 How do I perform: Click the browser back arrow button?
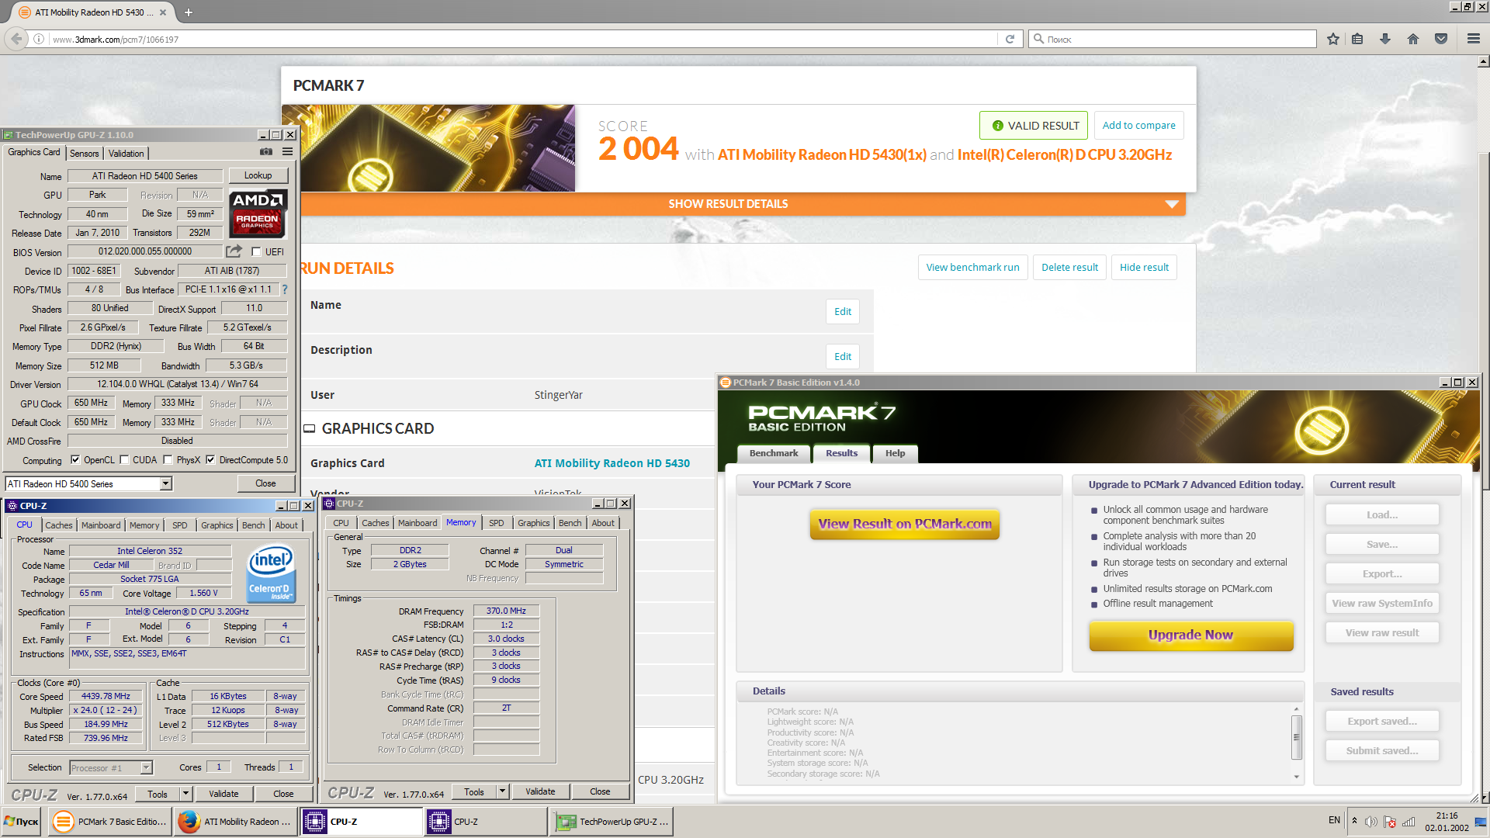16,39
